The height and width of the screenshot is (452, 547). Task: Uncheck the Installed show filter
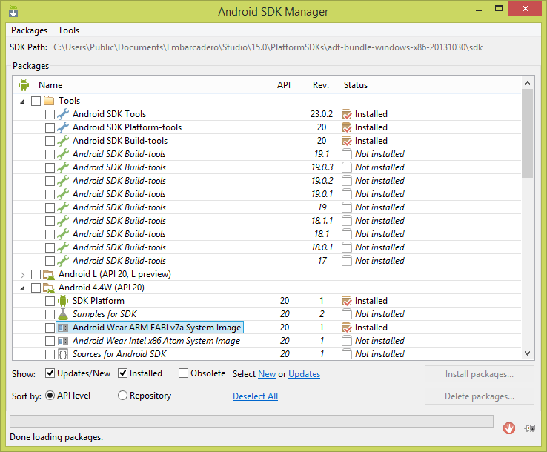[122, 373]
